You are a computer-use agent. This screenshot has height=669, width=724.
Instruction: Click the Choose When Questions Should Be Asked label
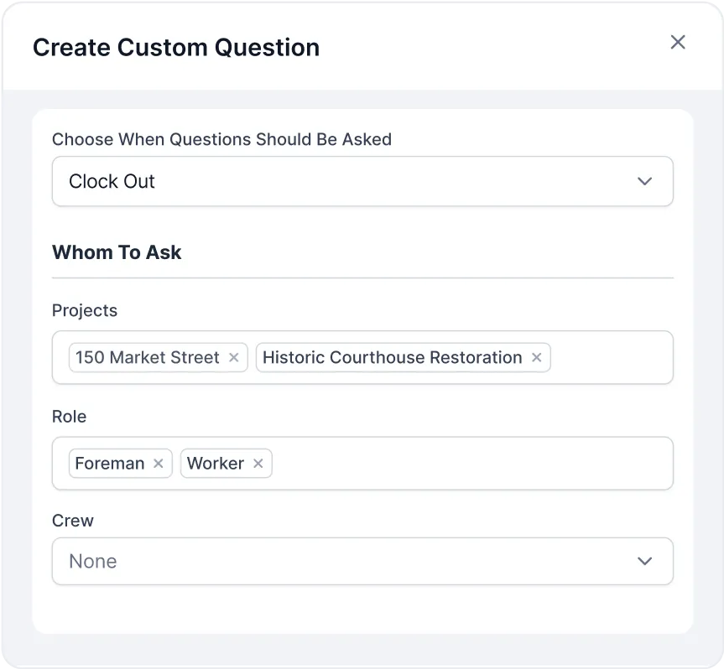pyautogui.click(x=221, y=139)
